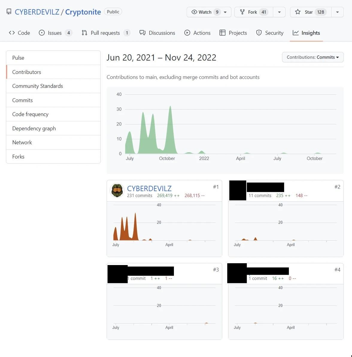Screen dimensions: 352x357
Task: Click the #2 rank anchor
Action: point(337,187)
